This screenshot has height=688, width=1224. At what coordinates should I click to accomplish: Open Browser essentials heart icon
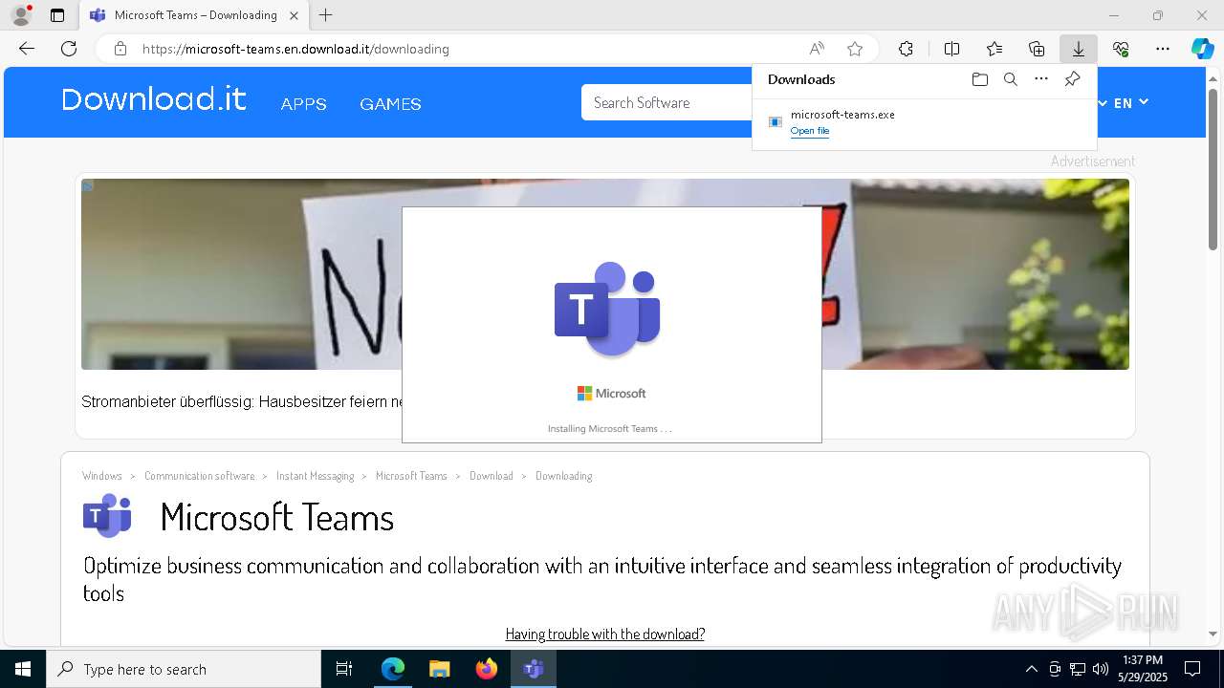pyautogui.click(x=1121, y=49)
